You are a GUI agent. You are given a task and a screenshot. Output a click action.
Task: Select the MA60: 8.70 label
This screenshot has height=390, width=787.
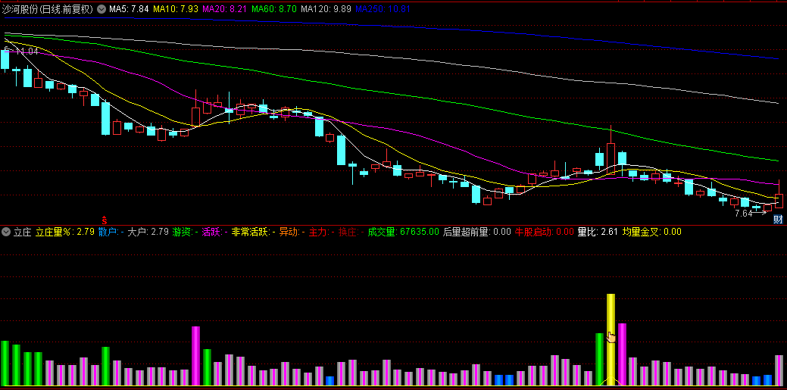(x=273, y=8)
